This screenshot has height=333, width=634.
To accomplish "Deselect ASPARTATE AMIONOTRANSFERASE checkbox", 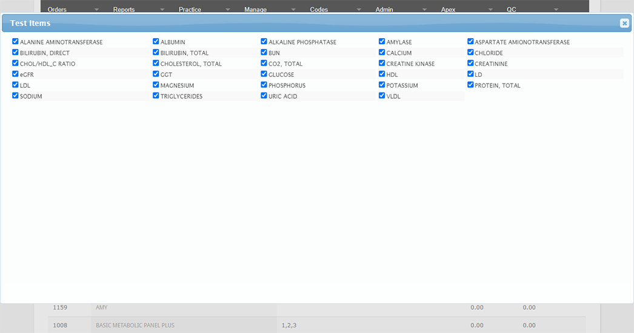I will coord(470,41).
